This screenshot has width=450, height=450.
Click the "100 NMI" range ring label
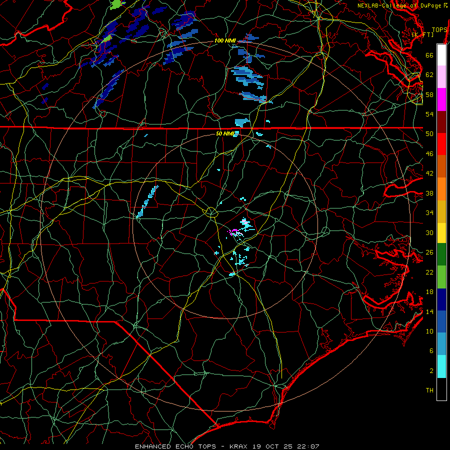point(225,40)
